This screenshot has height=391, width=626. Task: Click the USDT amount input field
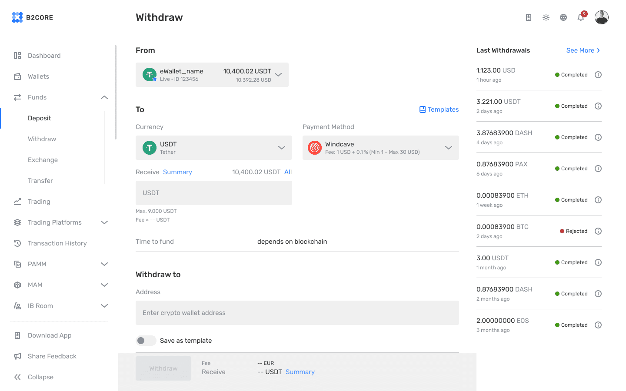pos(214,193)
